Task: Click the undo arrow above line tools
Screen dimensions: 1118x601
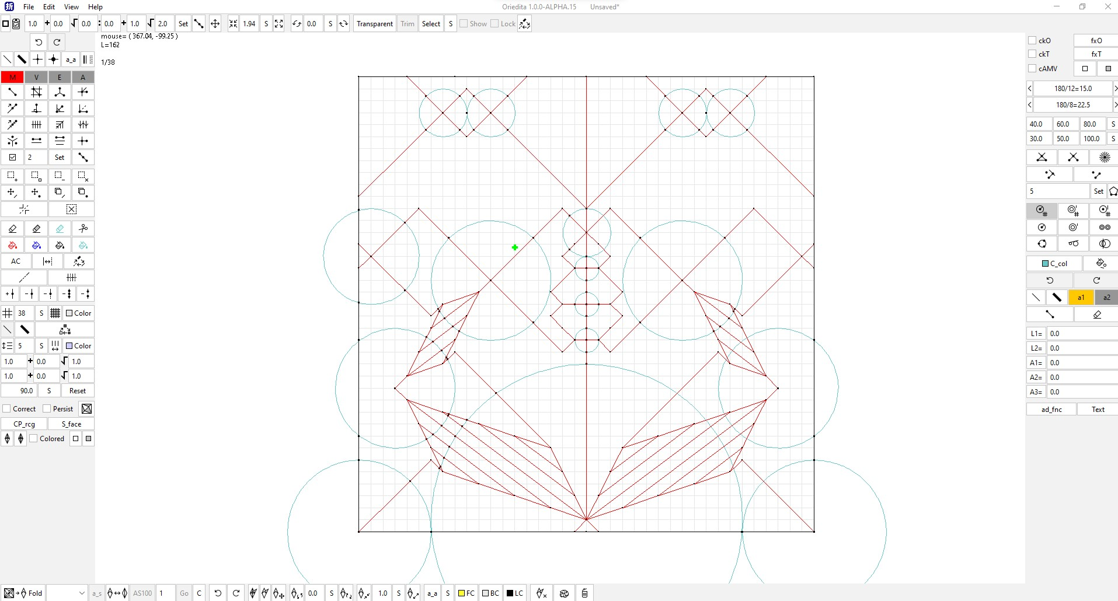Action: click(x=39, y=42)
